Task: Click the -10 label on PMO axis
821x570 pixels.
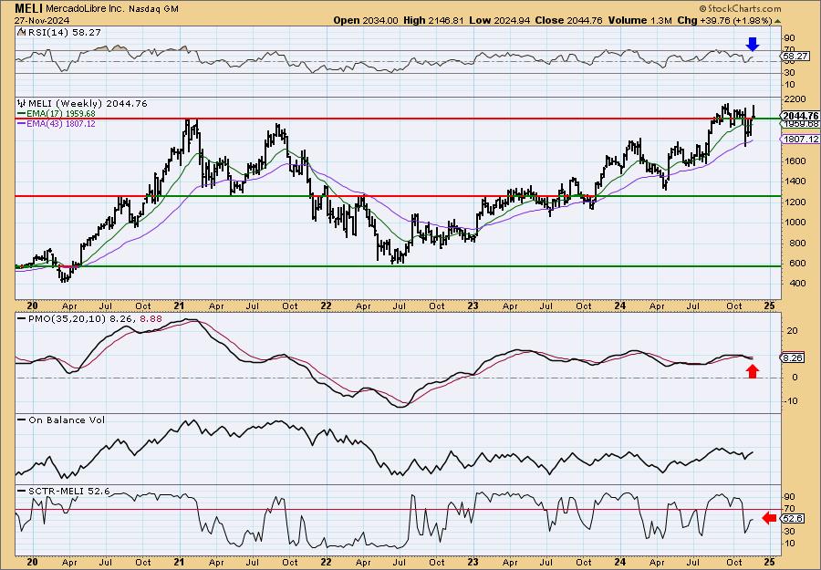Action: 791,401
